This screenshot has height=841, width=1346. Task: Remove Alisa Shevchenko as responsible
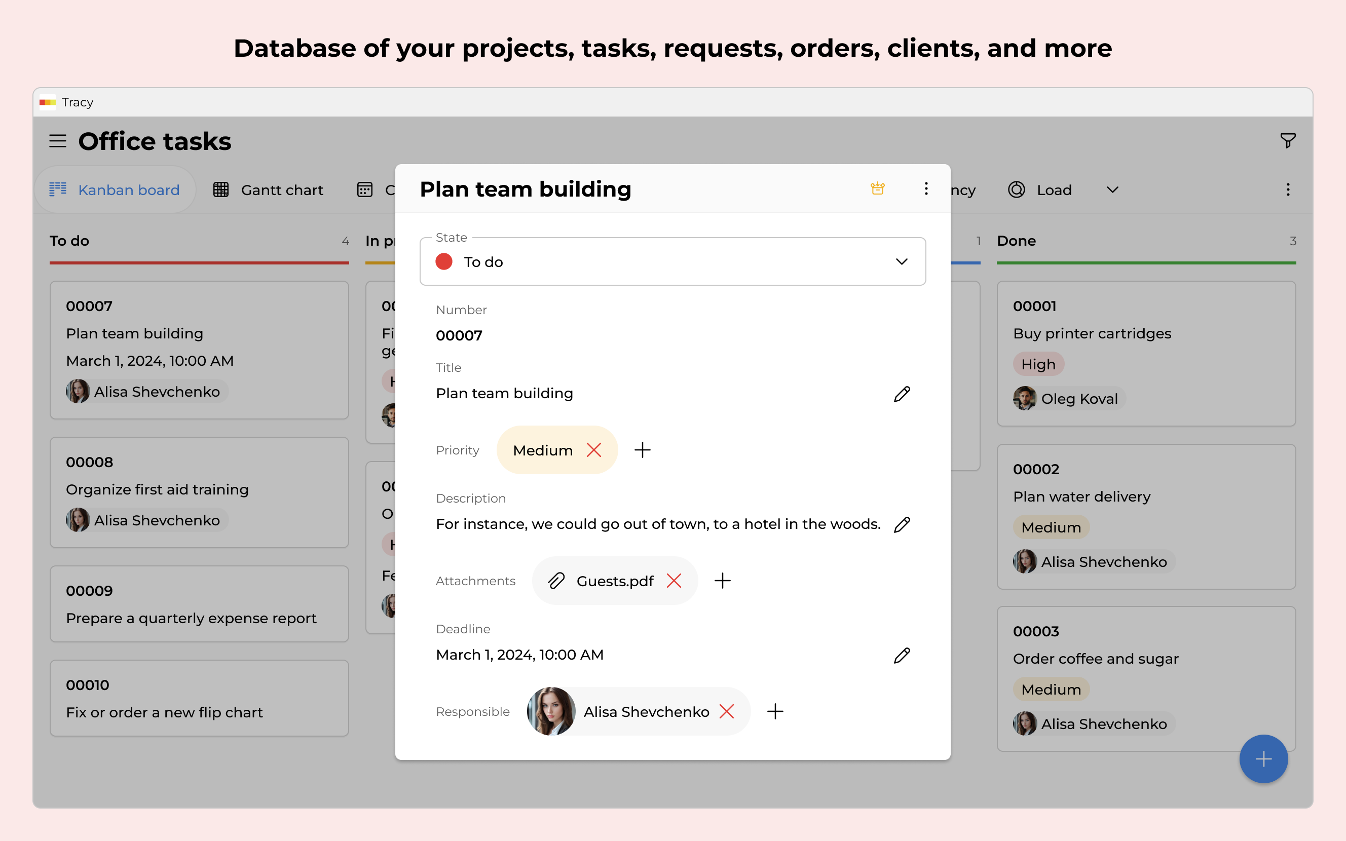click(x=726, y=711)
